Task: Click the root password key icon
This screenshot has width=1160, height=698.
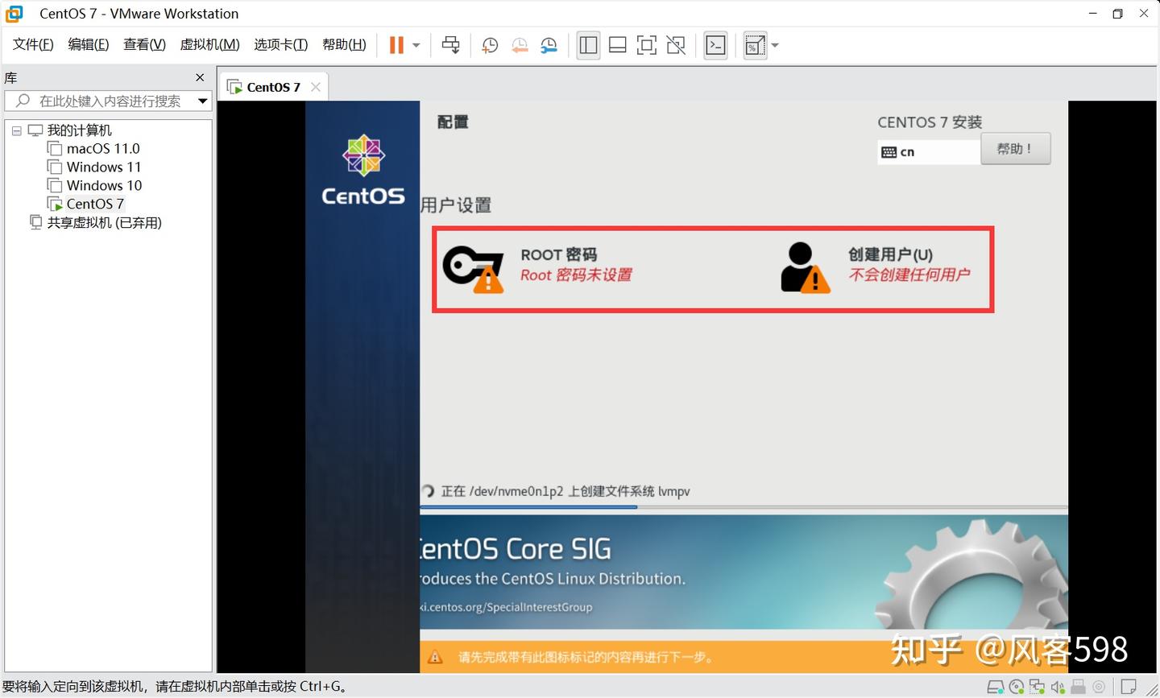Action: [474, 268]
